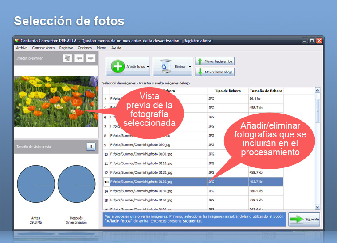Select row photo 0110.jpg
The image size is (337, 243).
[x=193, y=163]
